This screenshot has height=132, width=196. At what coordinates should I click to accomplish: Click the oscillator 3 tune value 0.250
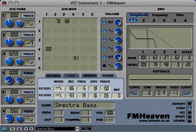coord(13,54)
